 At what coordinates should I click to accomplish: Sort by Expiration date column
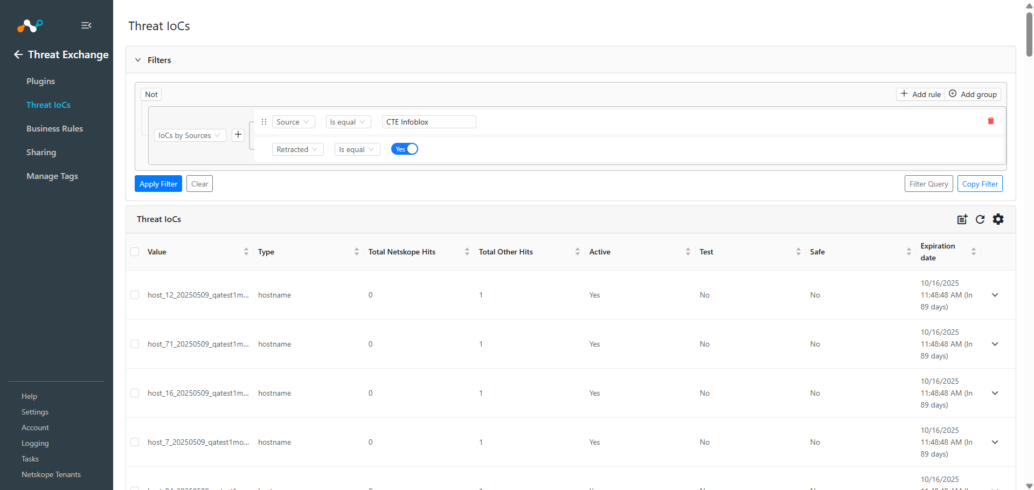pyautogui.click(x=974, y=252)
